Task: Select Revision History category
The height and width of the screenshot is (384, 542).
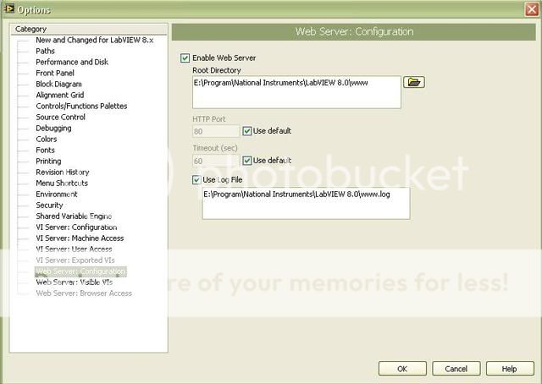Action: 62,173
